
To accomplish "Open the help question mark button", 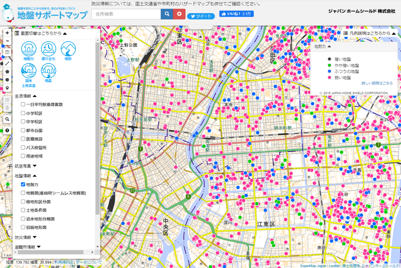I will 7,130.
